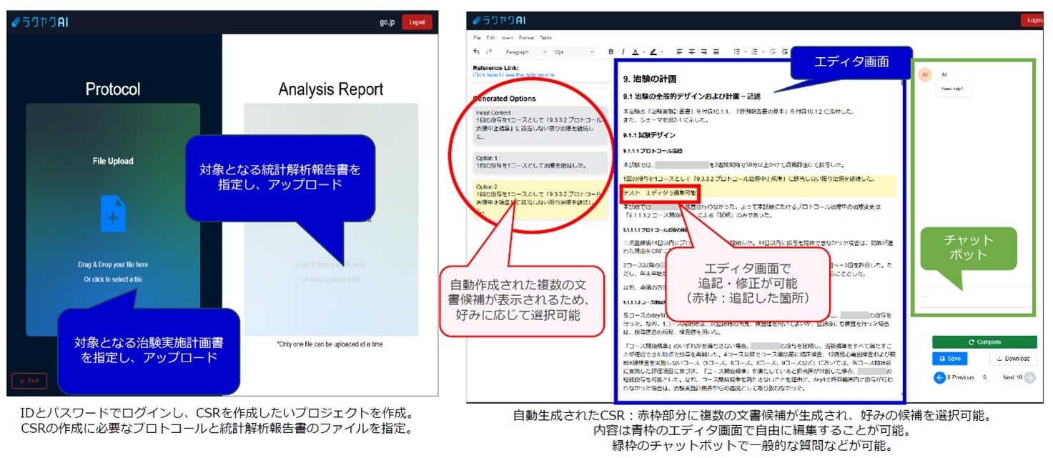Apply highlight color with marker icon
The height and width of the screenshot is (458, 1053).
[653, 51]
